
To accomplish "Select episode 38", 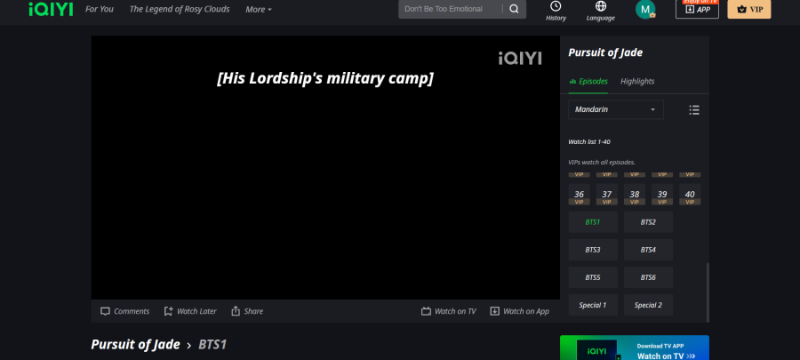I will (634, 195).
